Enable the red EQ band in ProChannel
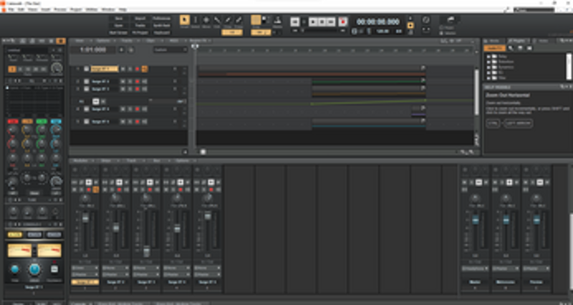 tap(13, 121)
